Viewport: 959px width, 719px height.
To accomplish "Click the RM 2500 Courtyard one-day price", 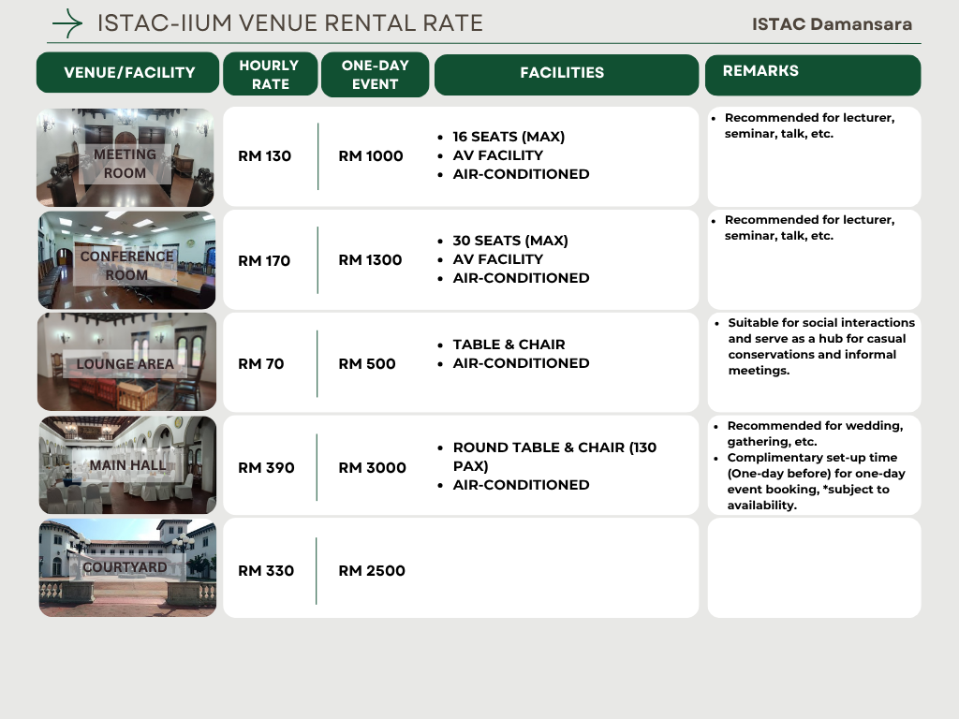I will click(372, 571).
